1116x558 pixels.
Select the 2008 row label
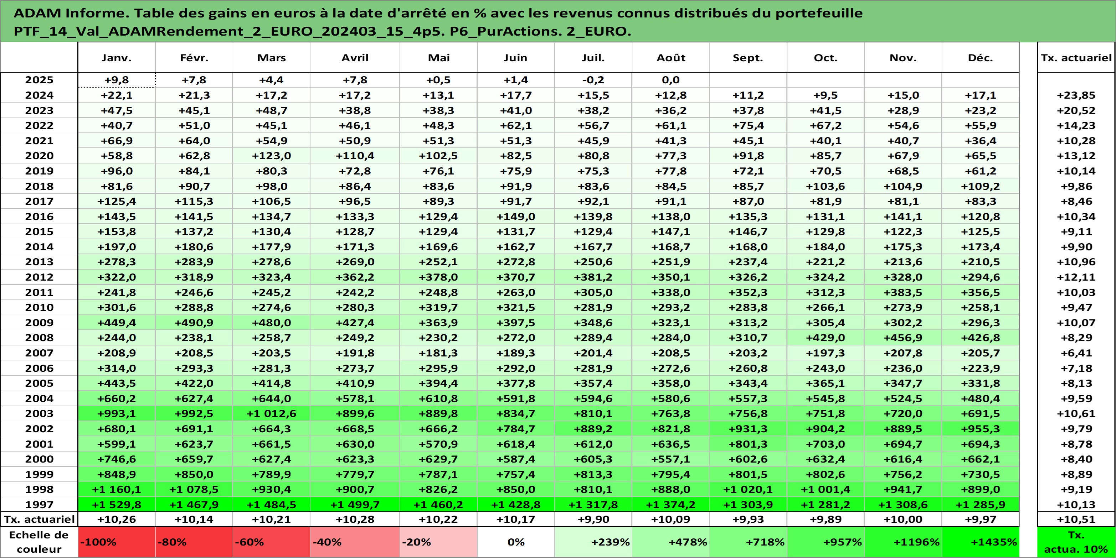39,338
